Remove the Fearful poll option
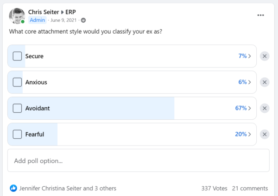Screen dimensions: 278x196 [265, 134]
